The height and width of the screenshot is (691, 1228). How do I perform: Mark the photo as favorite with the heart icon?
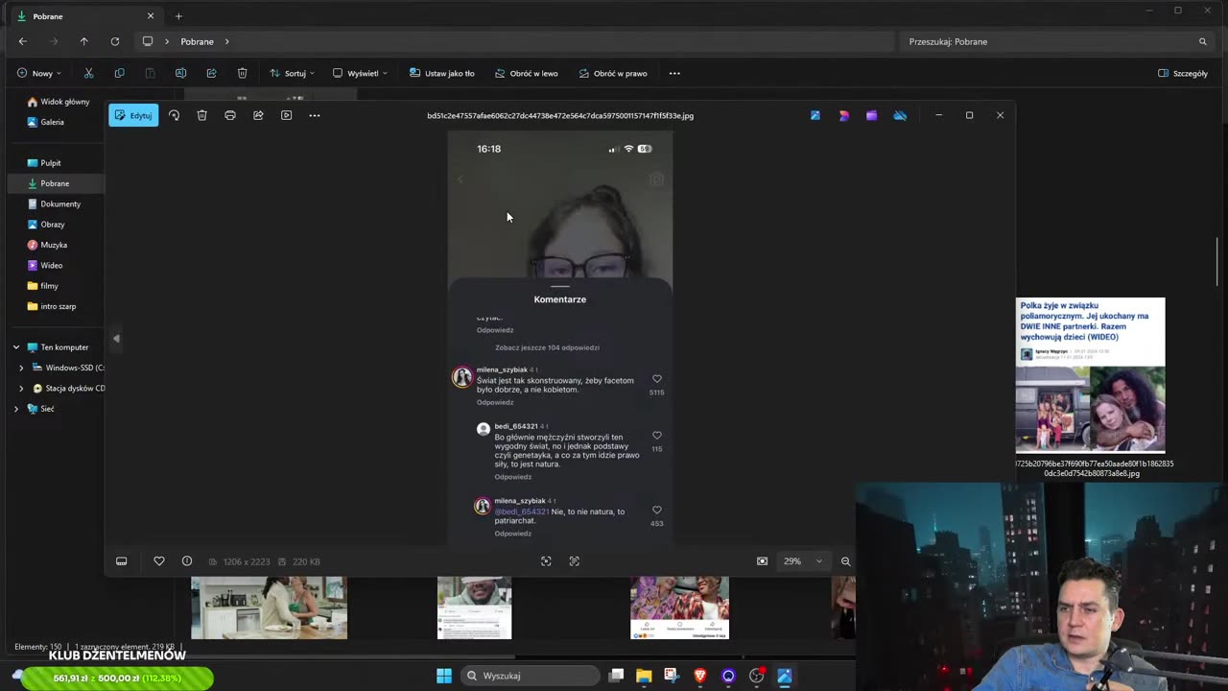pyautogui.click(x=159, y=561)
